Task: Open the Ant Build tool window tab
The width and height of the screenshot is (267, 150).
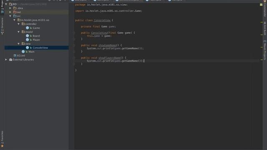Action: tap(265, 28)
